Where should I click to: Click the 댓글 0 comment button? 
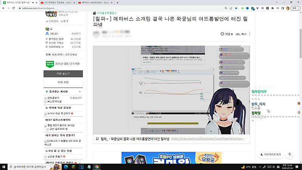pos(227,34)
